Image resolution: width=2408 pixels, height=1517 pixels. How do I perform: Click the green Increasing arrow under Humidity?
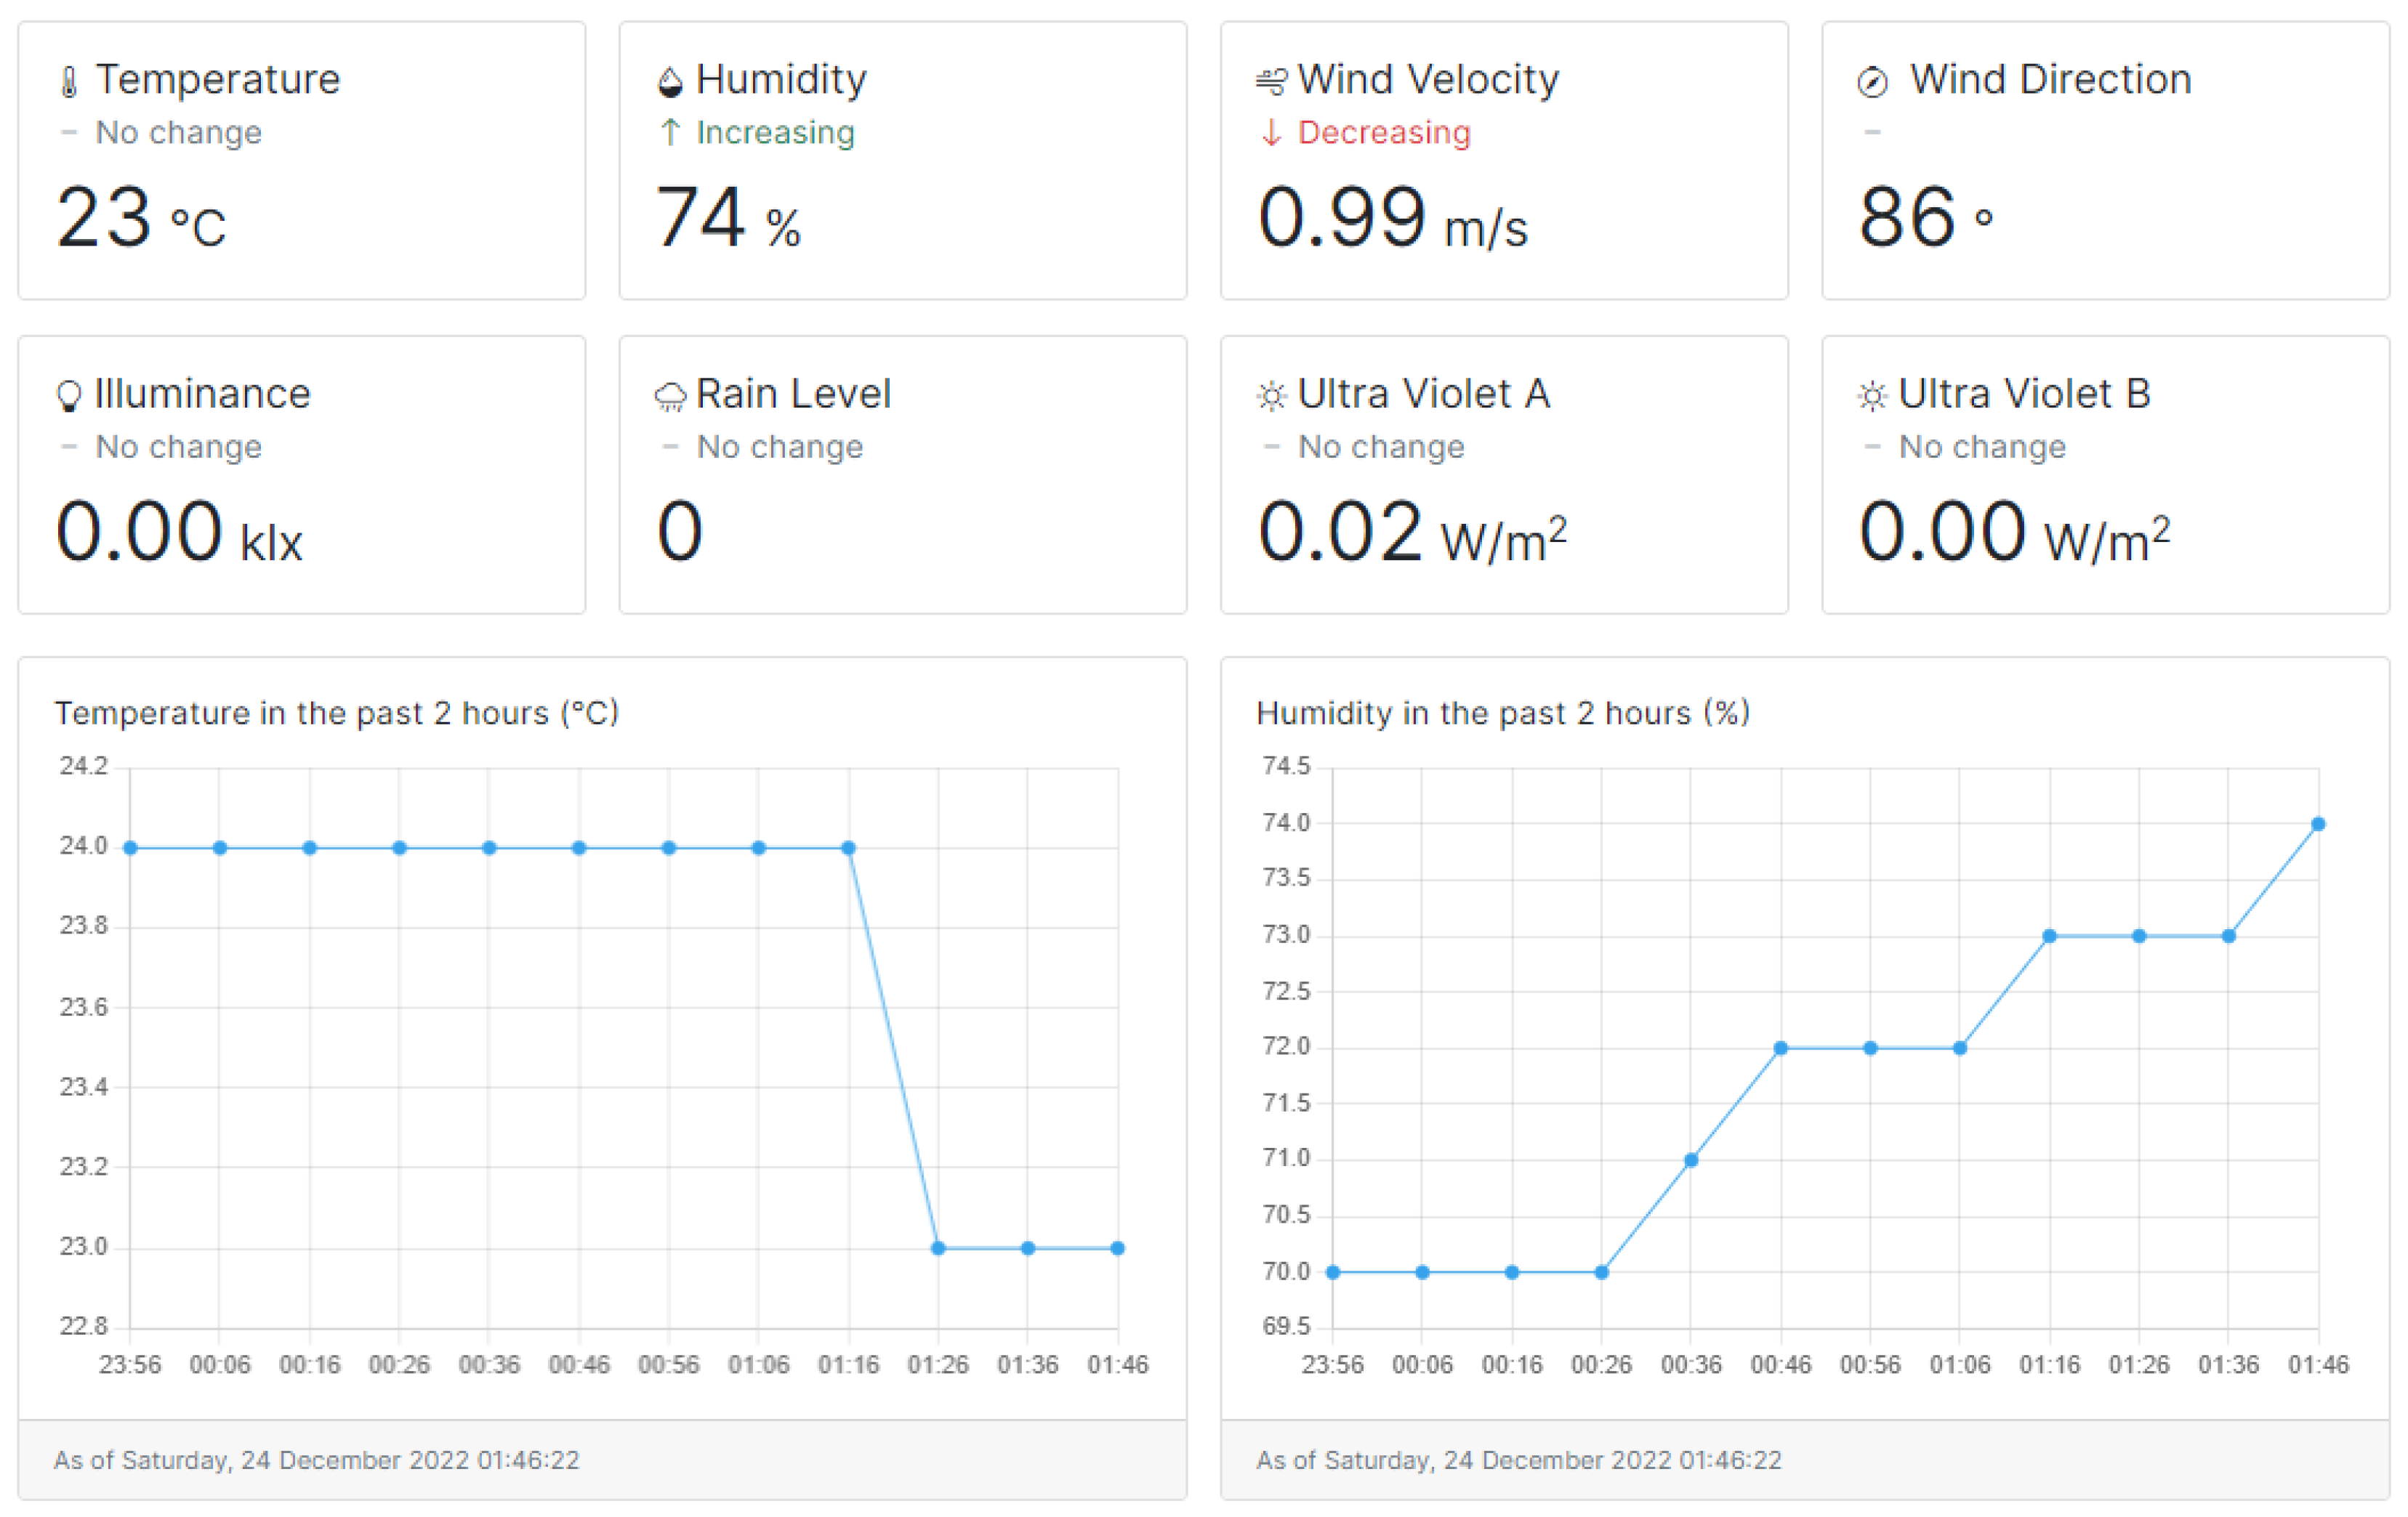click(671, 133)
